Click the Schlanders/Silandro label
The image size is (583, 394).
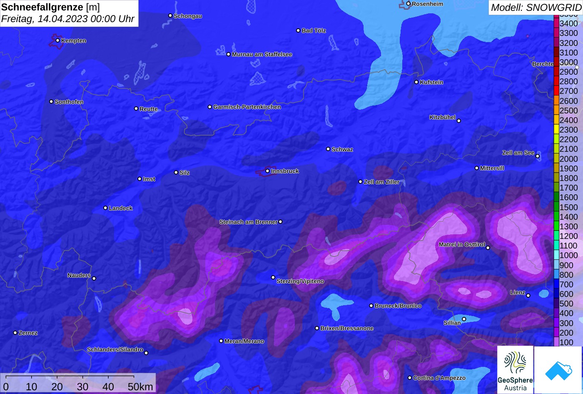pos(115,349)
